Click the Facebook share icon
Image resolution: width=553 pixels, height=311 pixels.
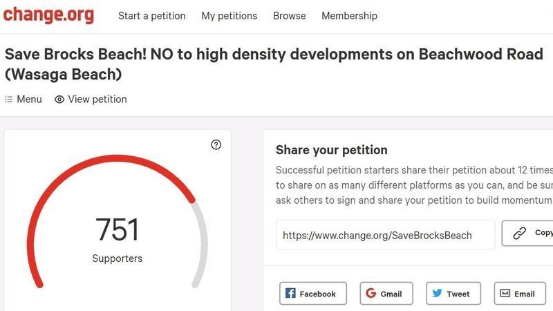[291, 294]
